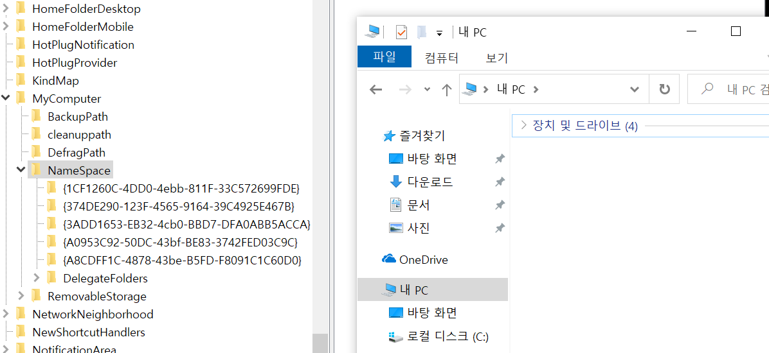
Task: Select pinned 바탕 화면 under 즐겨찾기
Action: click(x=432, y=159)
